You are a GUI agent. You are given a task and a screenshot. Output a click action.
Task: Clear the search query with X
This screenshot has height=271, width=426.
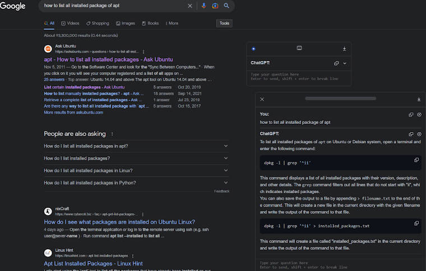pos(189,6)
